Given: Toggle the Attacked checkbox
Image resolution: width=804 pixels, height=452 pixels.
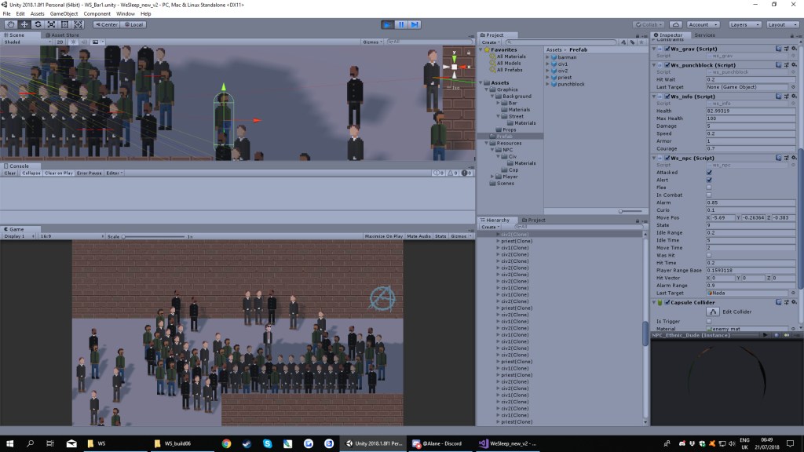Looking at the screenshot, I should point(709,173).
